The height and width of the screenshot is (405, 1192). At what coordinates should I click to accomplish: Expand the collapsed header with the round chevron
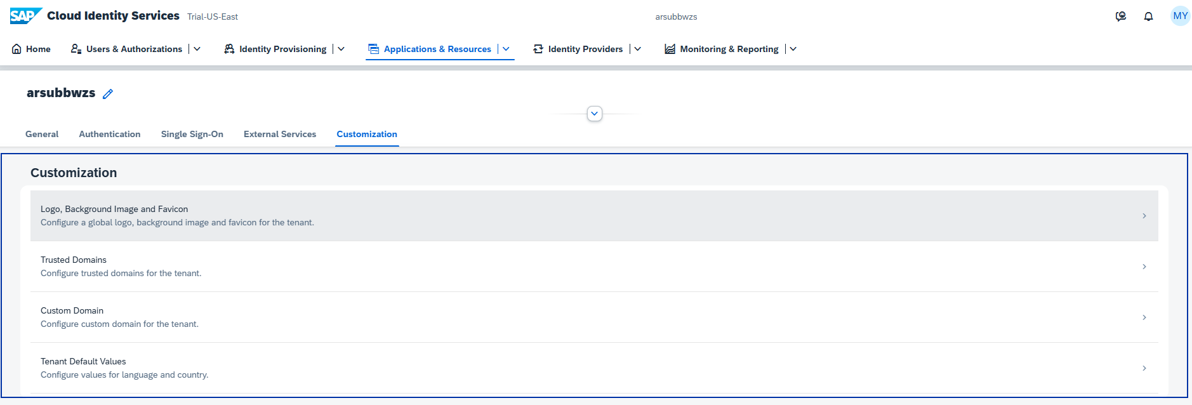click(595, 114)
